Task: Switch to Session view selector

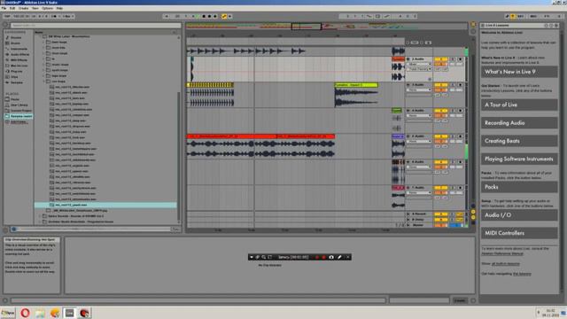Action: pyautogui.click(x=473, y=32)
